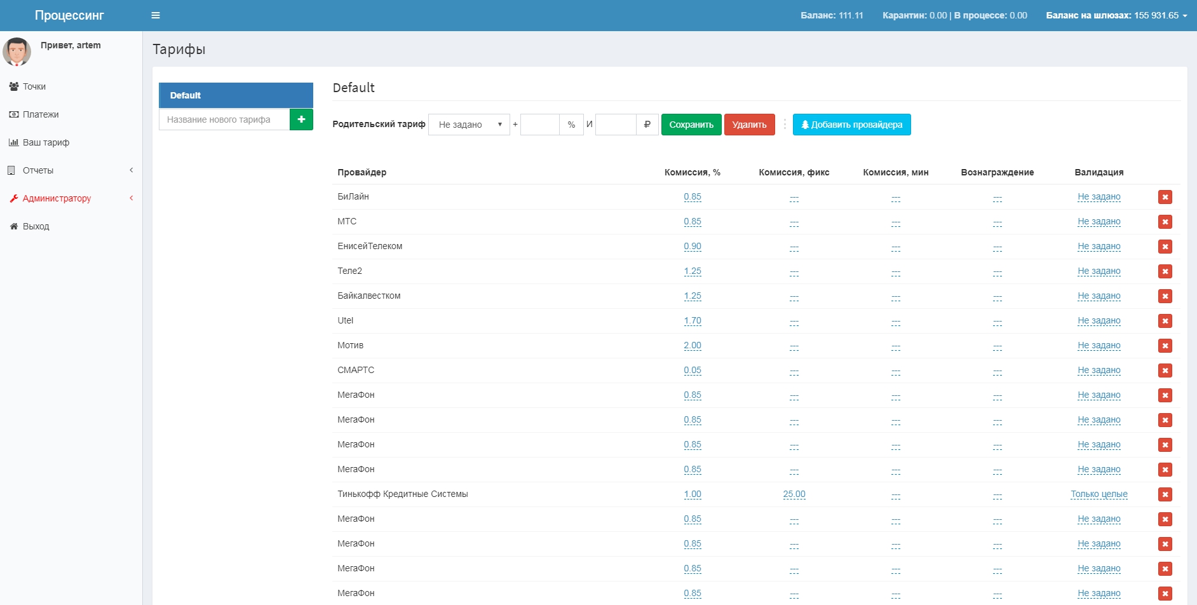Remove the Тинькофф Кредитные Системы row
Screen dimensions: 1197x605
pos(1165,494)
